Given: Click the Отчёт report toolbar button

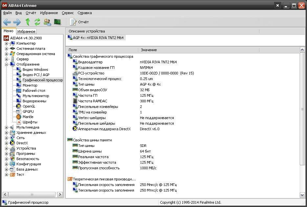Looking at the screenshot, I should tap(79, 22).
